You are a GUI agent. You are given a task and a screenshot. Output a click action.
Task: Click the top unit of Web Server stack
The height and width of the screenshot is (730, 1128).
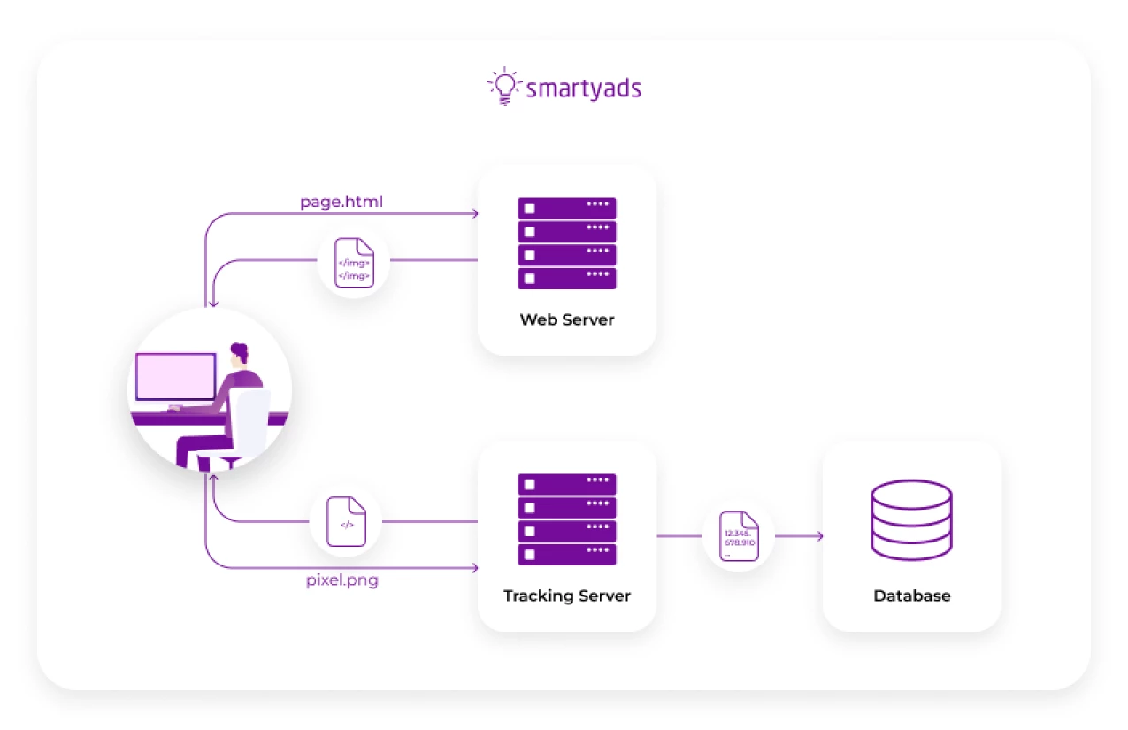(566, 209)
